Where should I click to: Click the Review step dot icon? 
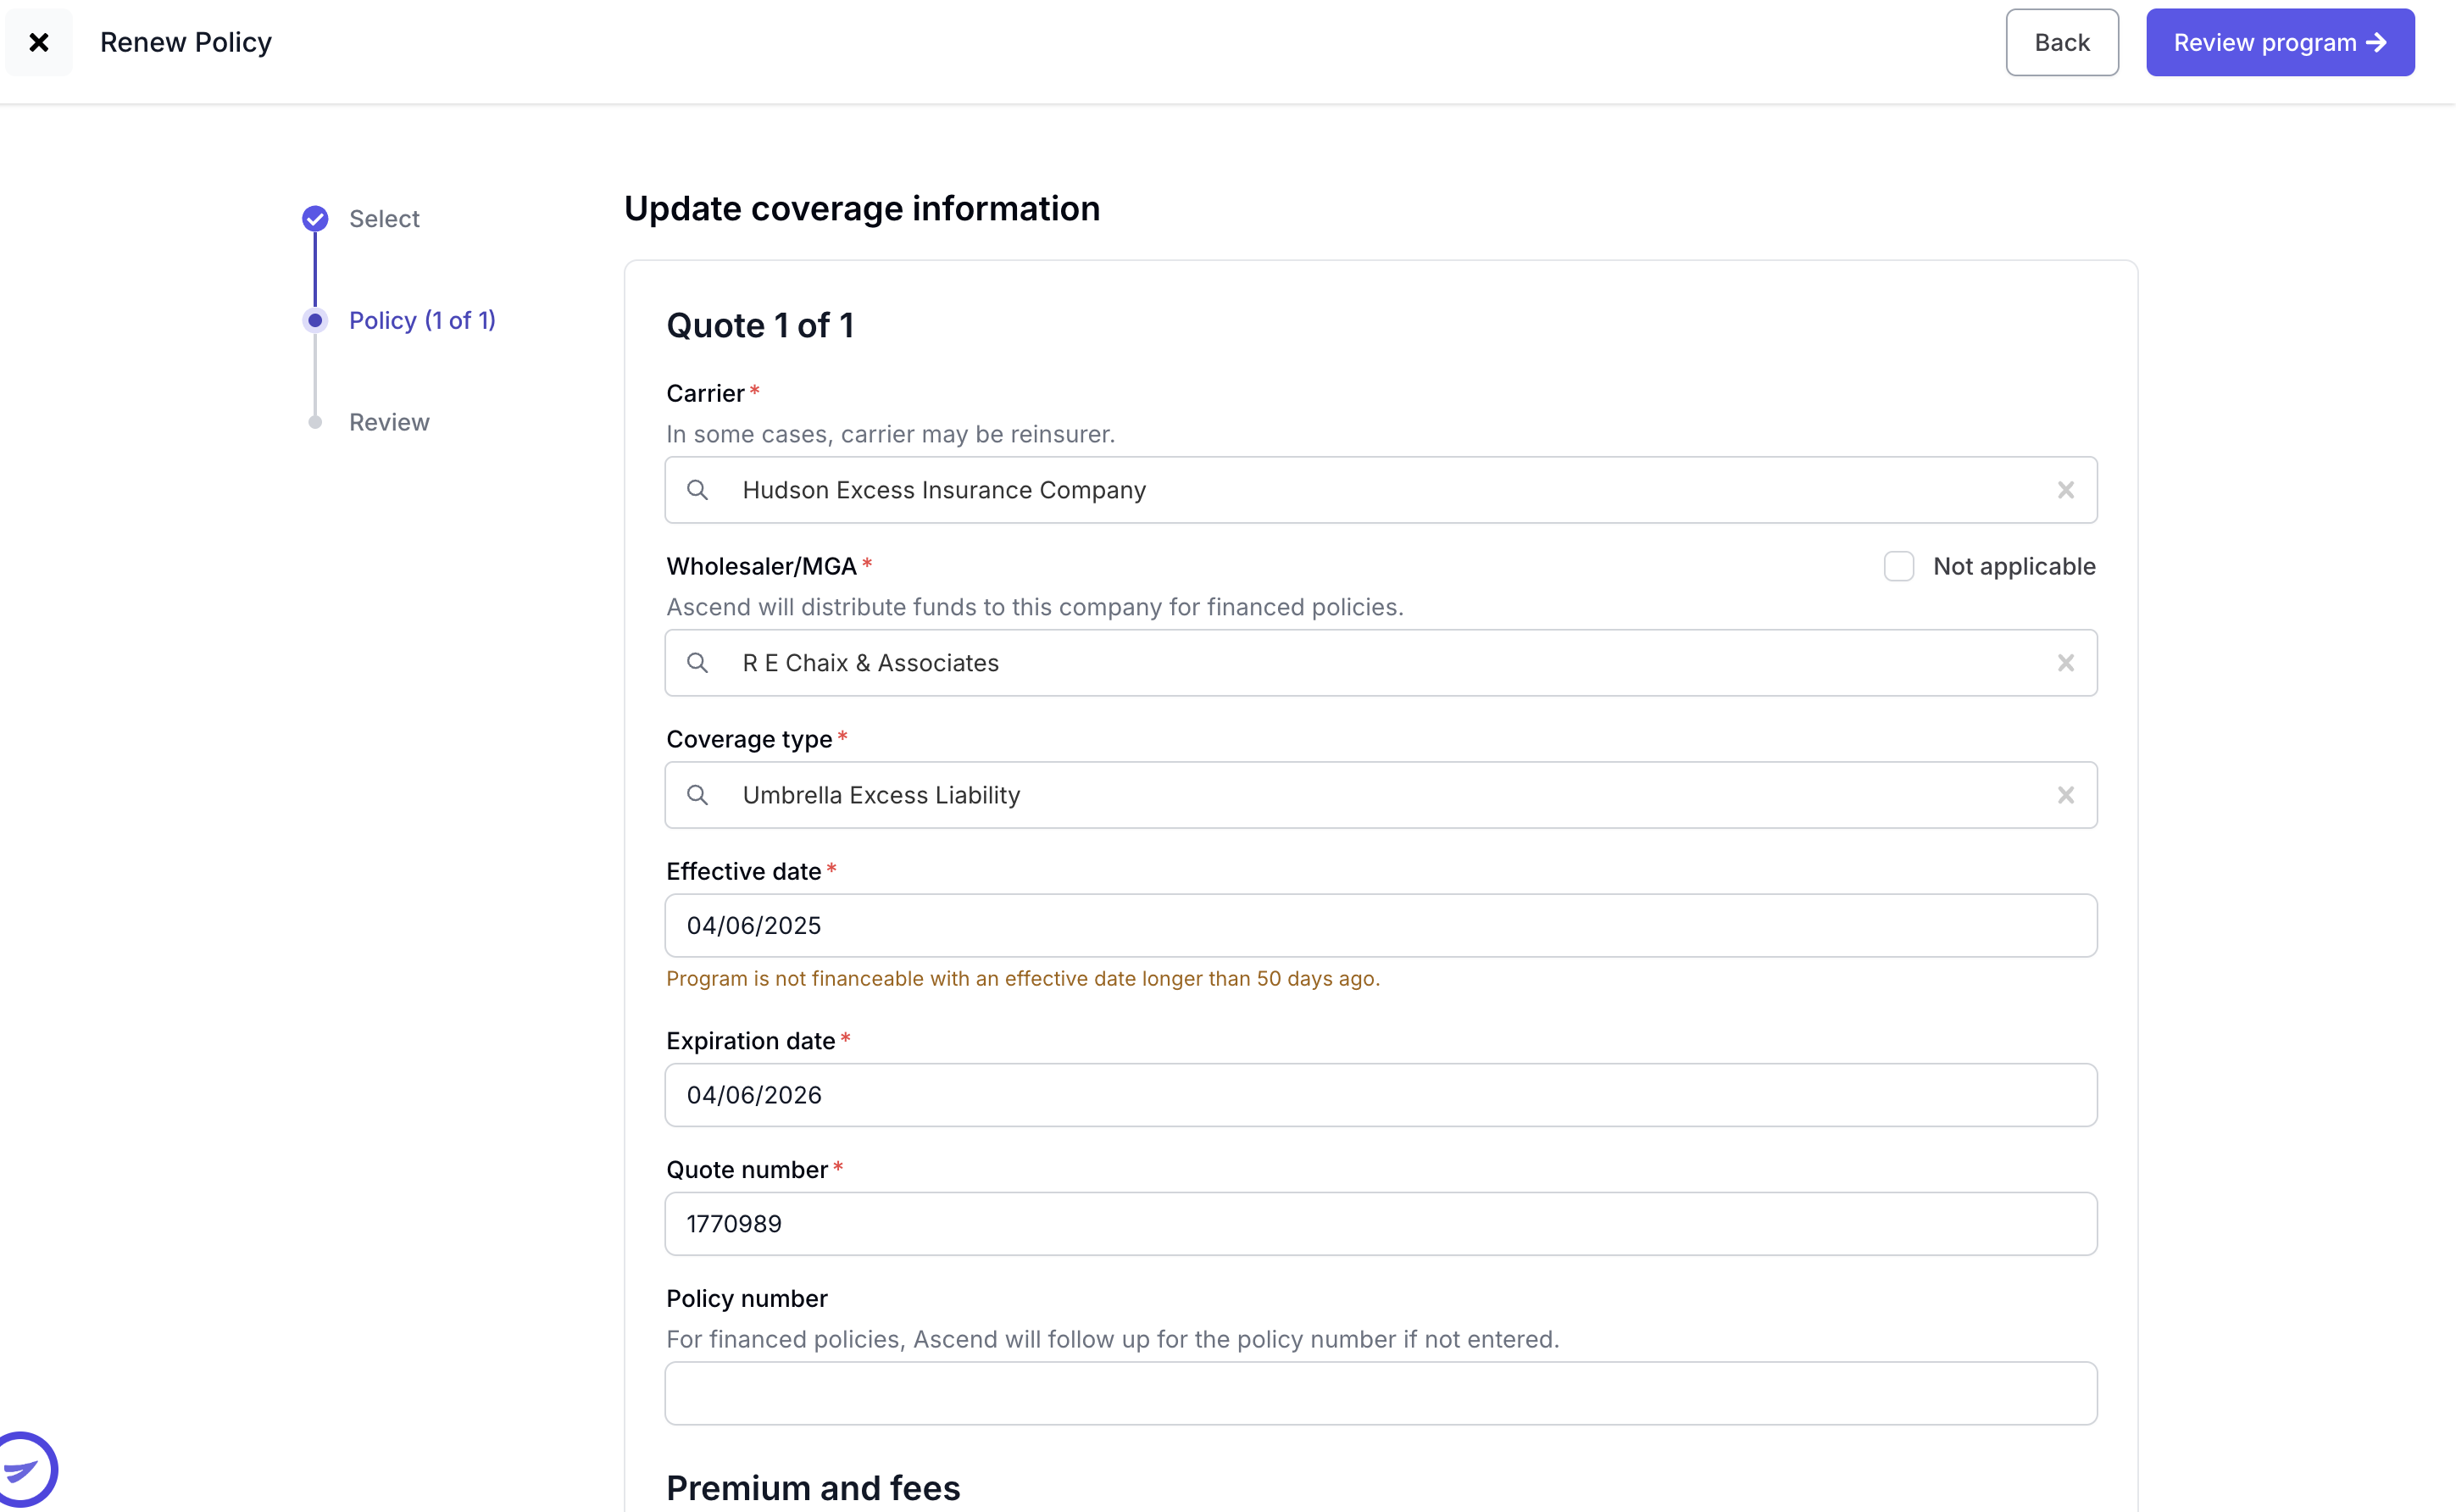click(x=315, y=422)
